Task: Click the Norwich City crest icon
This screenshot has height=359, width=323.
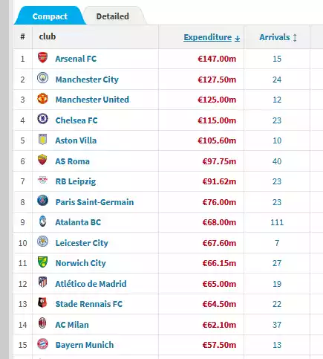Action: 42,262
